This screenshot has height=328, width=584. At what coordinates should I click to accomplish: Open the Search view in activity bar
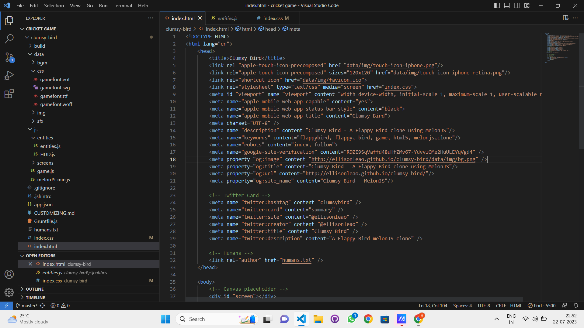tap(9, 39)
